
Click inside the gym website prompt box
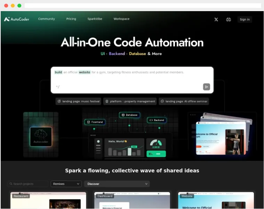pos(132,80)
